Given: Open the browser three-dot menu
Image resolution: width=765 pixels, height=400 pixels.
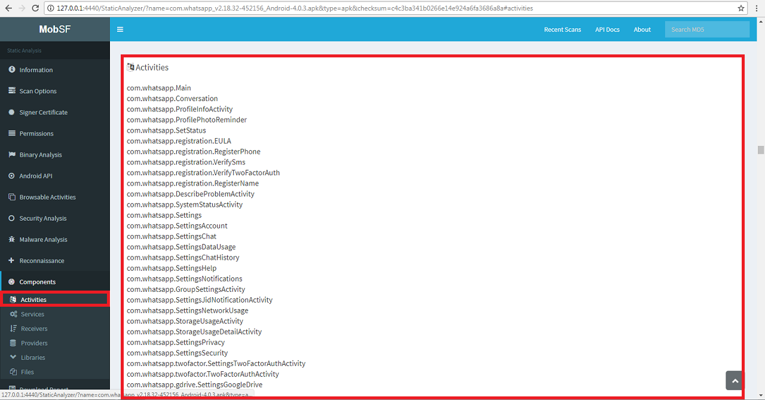Looking at the screenshot, I should tap(757, 8).
